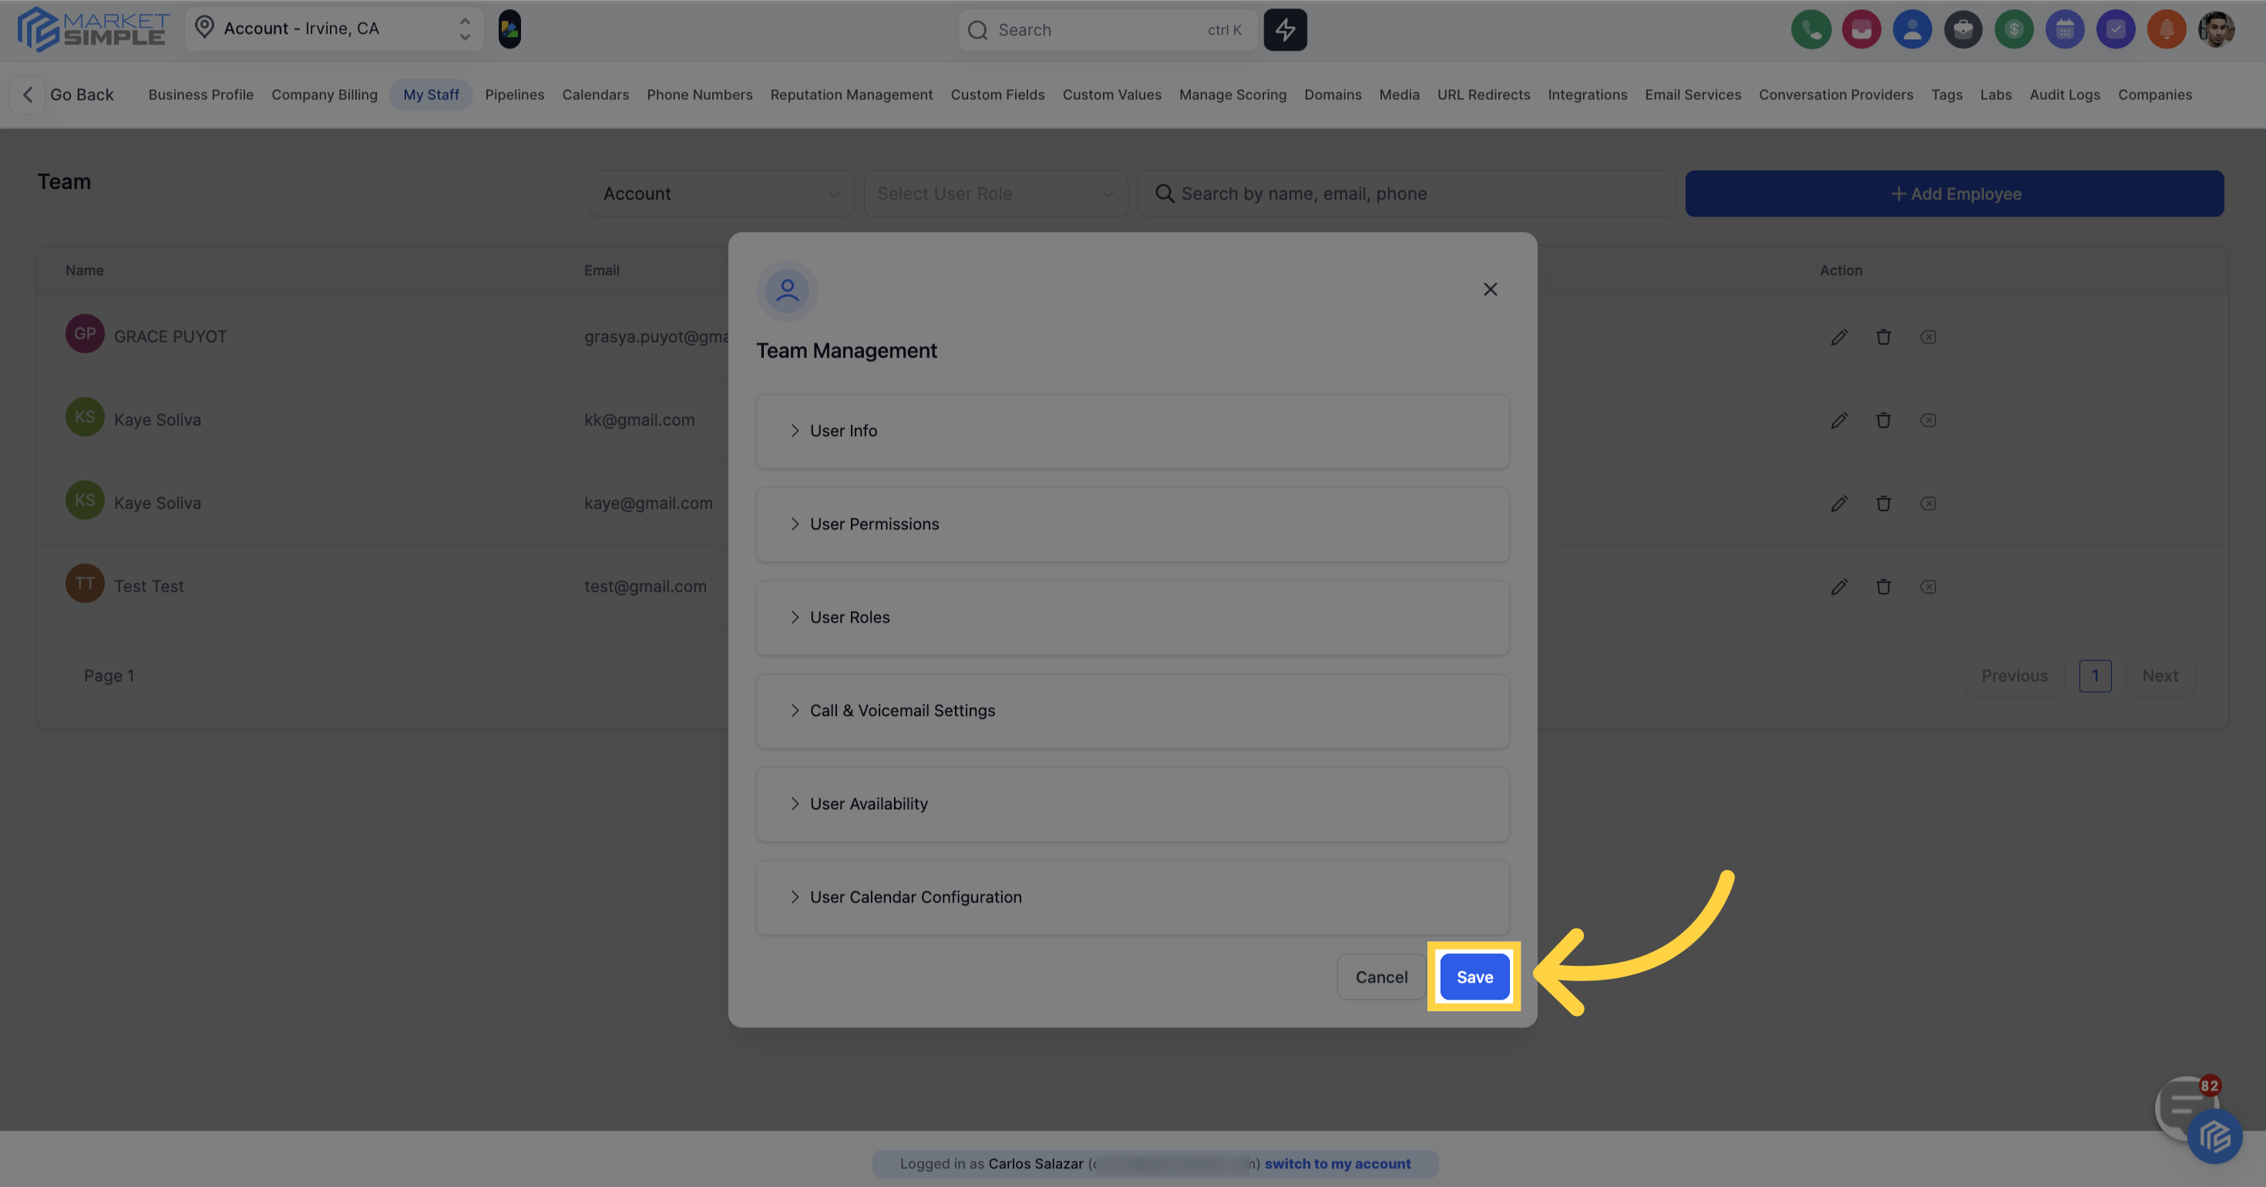Click the green dollar sign icon

click(2013, 30)
